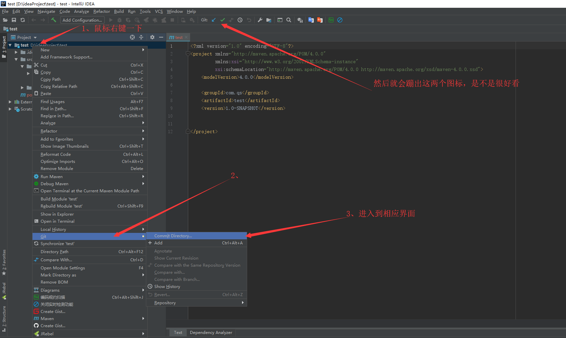Choose Reformat Code context menu item
Viewport: 566px width, 338px height.
click(90, 154)
